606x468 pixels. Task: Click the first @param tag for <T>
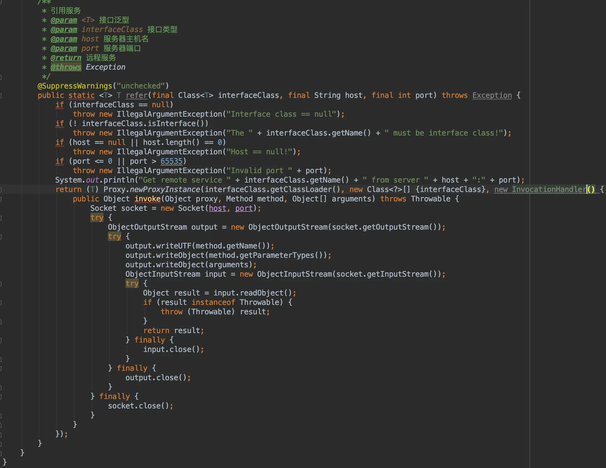pos(64,20)
